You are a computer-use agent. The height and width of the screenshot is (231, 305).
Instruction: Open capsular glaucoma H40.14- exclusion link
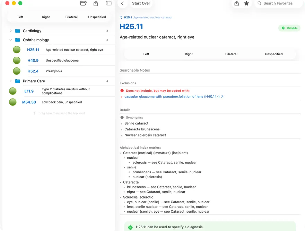click(174, 96)
